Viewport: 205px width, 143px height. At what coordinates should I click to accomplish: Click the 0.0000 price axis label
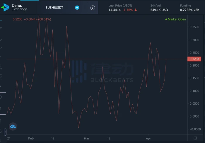point(194,116)
